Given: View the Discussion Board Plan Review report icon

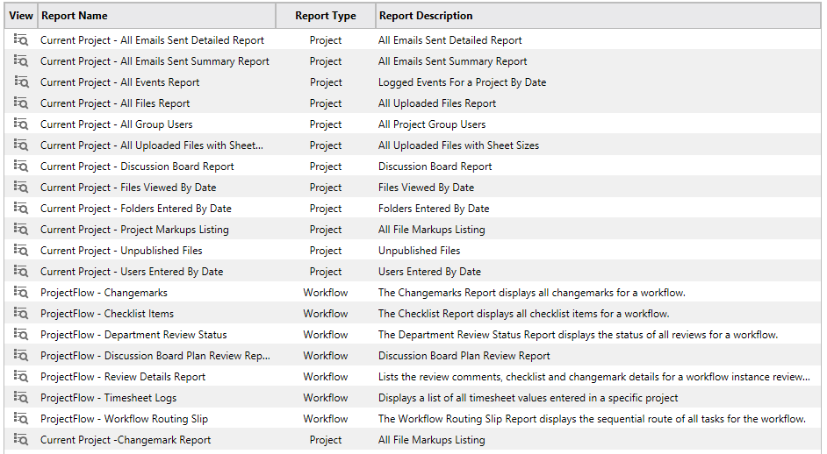Looking at the screenshot, I should point(20,356).
